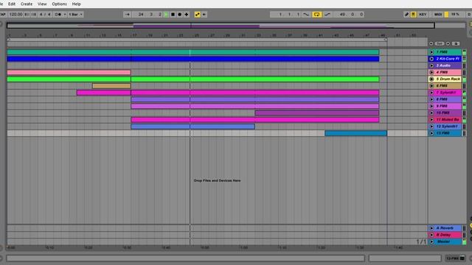472x265 pixels.
Task: Toggle the Punch-In switch
Action: [306, 15]
